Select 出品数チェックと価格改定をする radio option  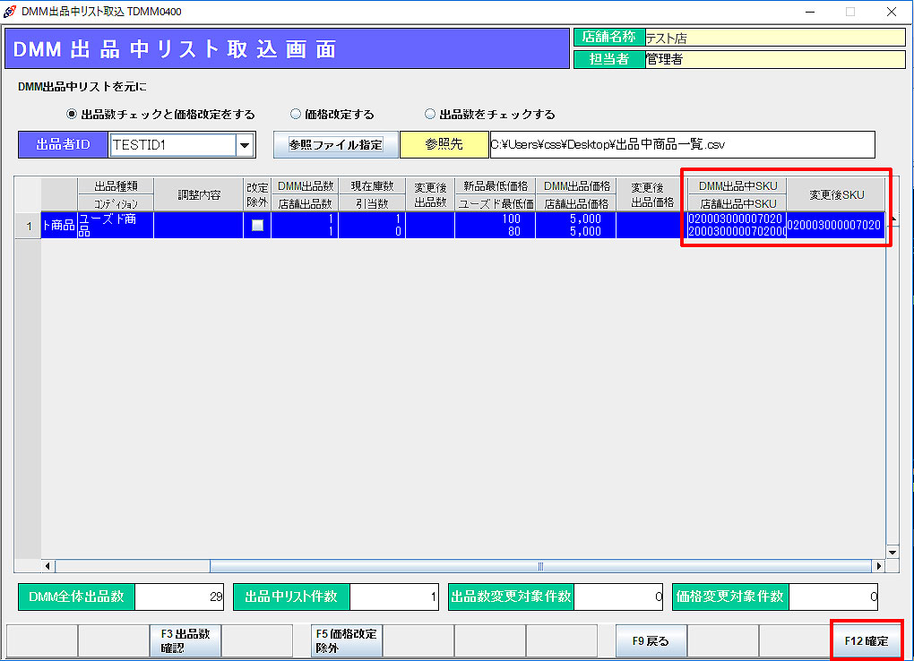click(73, 115)
